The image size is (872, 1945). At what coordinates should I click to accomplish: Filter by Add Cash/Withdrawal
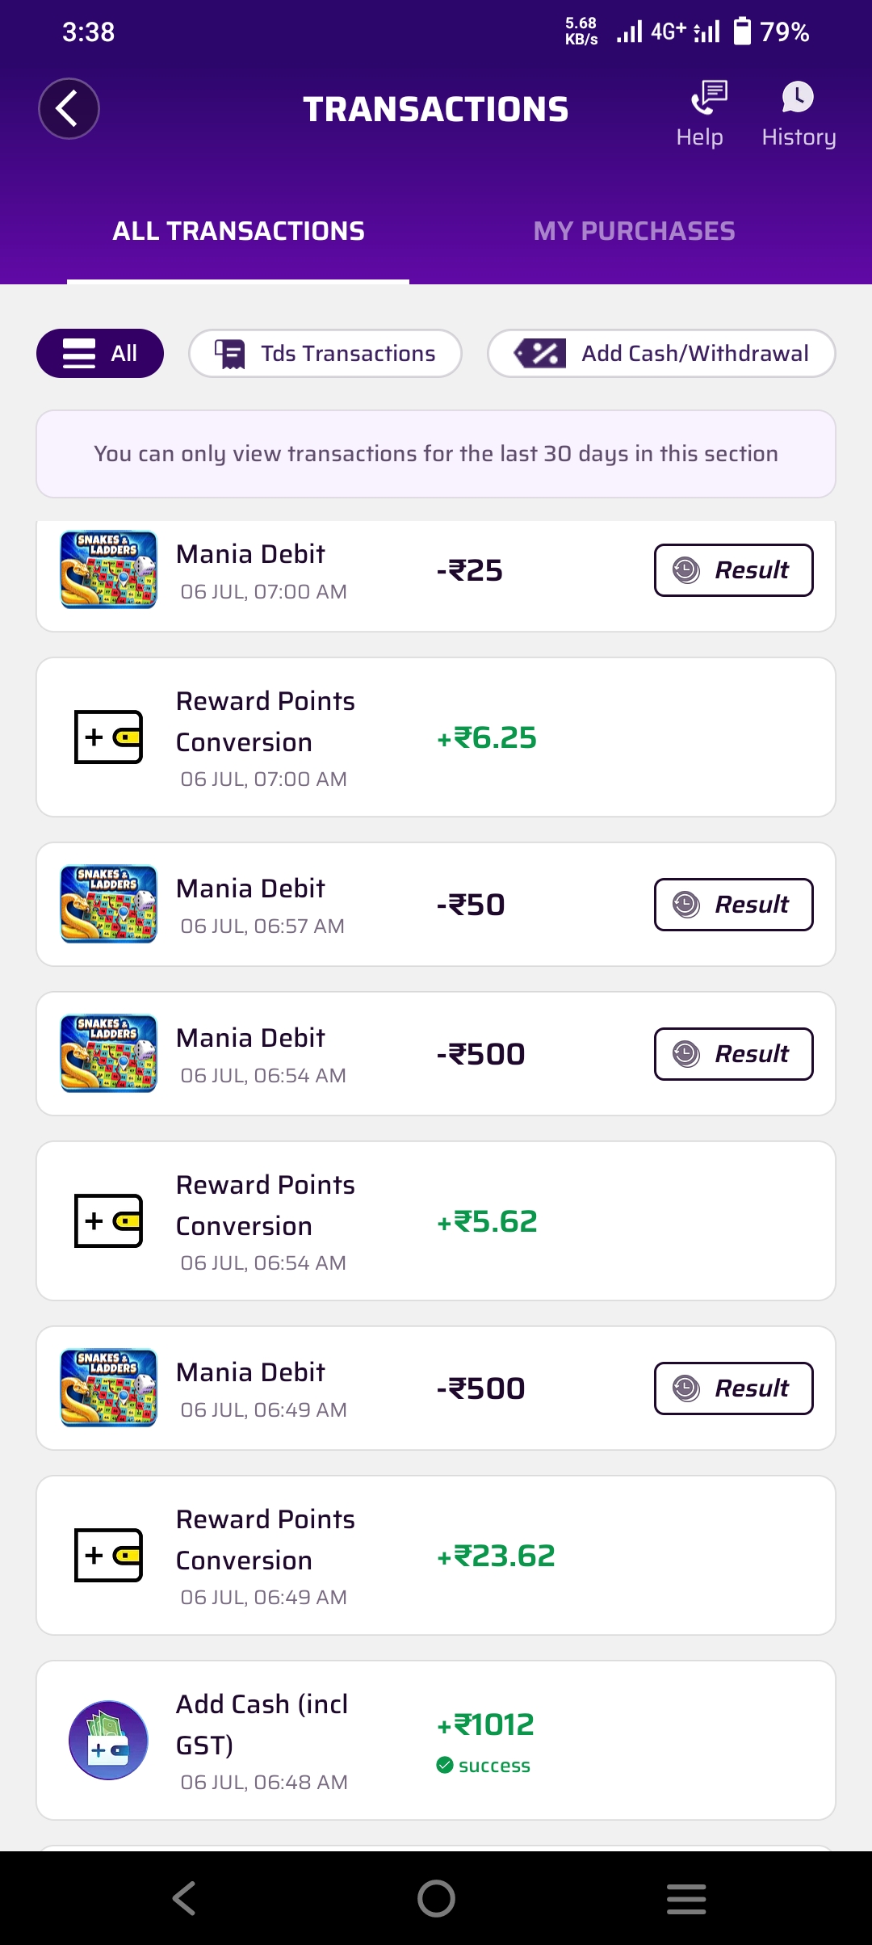pyautogui.click(x=661, y=354)
